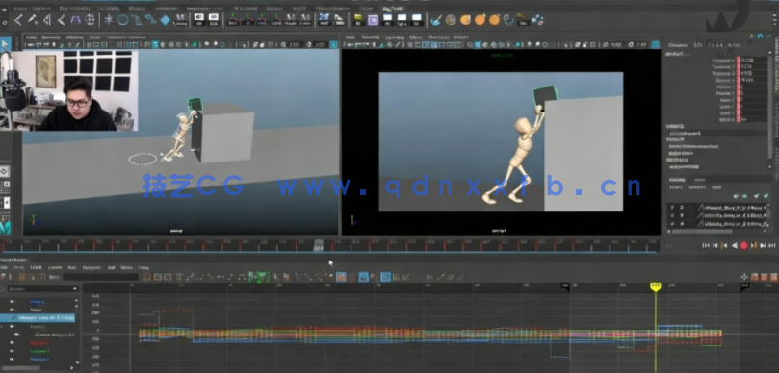Open Lighting menu in right viewport panel
Viewport: 779px width, 373px height.
pos(396,37)
